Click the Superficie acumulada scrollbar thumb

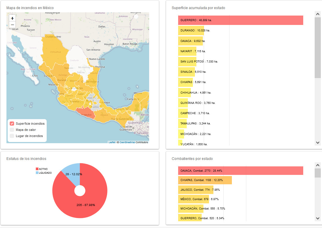pyautogui.click(x=318, y=48)
